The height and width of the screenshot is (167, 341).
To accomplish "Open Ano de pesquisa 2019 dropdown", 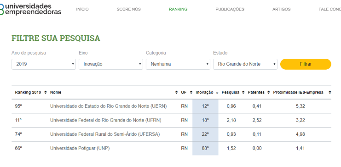I will pos(44,64).
